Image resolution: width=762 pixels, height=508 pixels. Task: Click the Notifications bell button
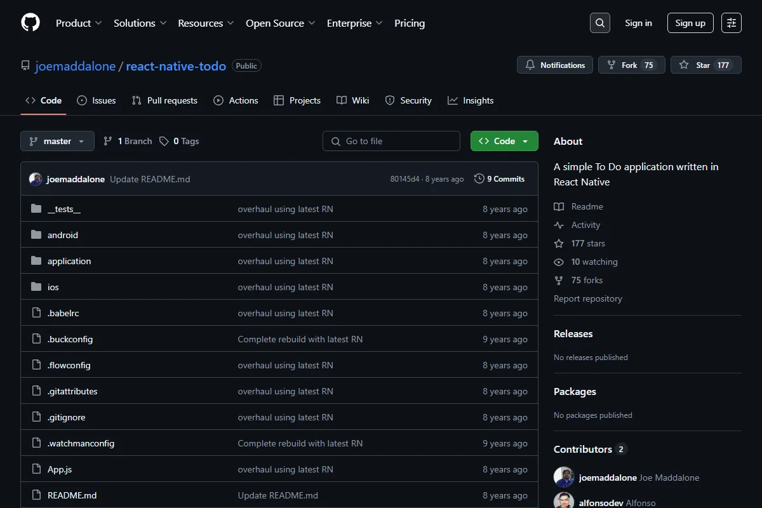click(555, 65)
